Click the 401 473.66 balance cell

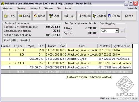point(105,68)
